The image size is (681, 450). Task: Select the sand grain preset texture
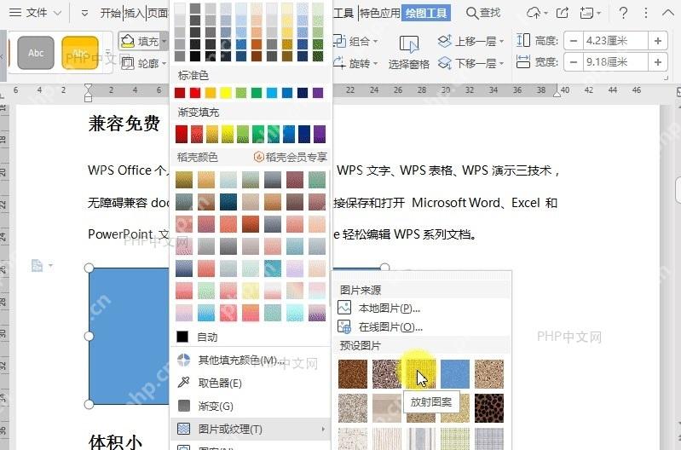(x=489, y=373)
